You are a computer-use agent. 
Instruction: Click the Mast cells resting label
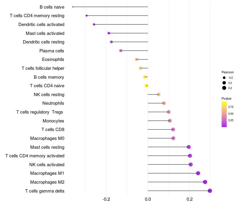[x=47, y=147]
